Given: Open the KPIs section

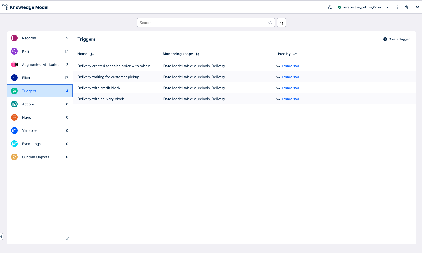Looking at the screenshot, I should pos(40,51).
